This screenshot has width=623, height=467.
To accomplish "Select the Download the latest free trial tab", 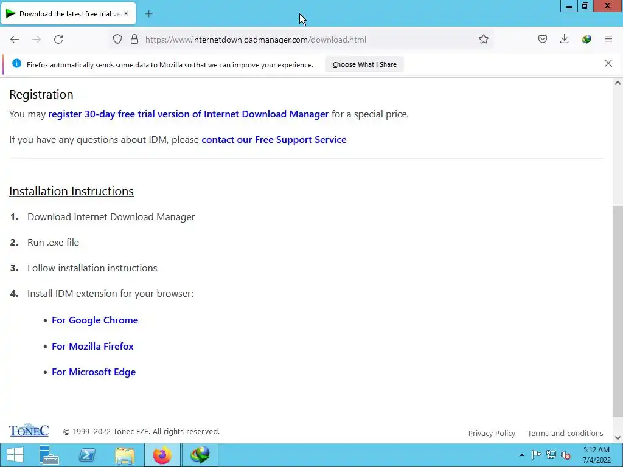I will point(68,14).
